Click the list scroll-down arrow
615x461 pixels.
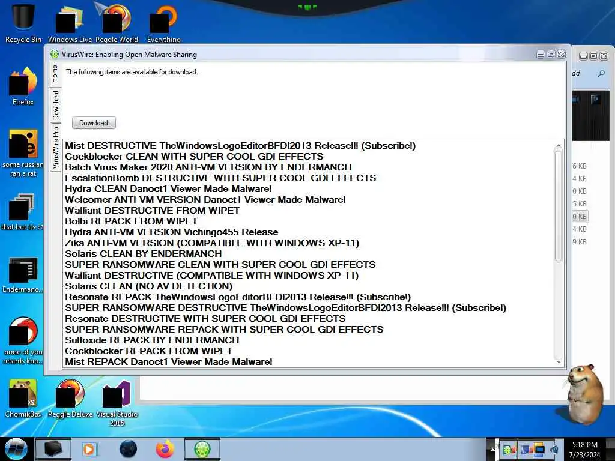tap(559, 362)
